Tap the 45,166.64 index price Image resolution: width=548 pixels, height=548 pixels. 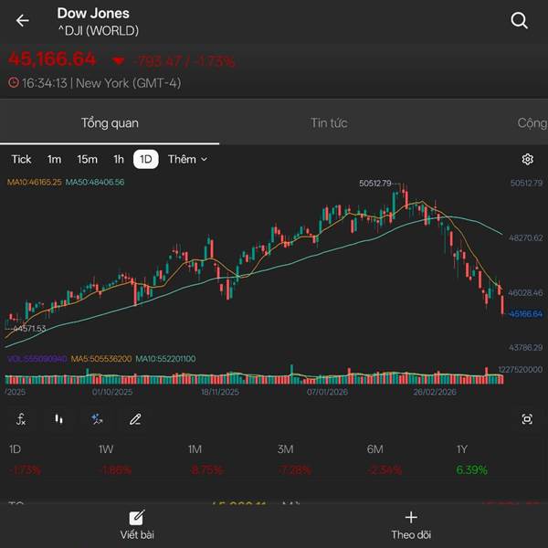click(52, 59)
